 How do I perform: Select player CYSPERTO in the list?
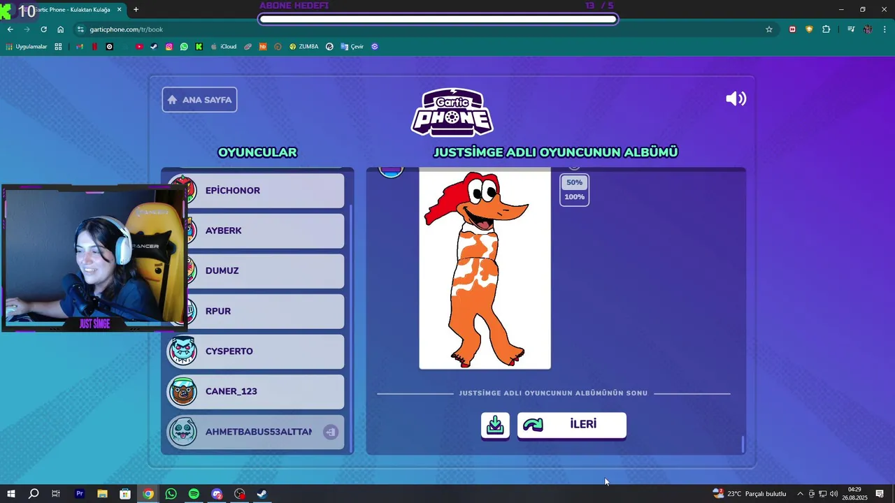coord(256,351)
